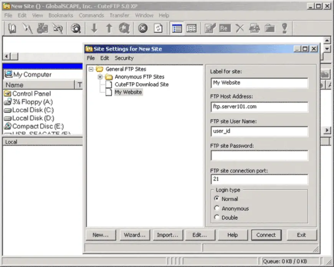
Task: Click the exclamation mark toolbar icon
Action: 284,28
